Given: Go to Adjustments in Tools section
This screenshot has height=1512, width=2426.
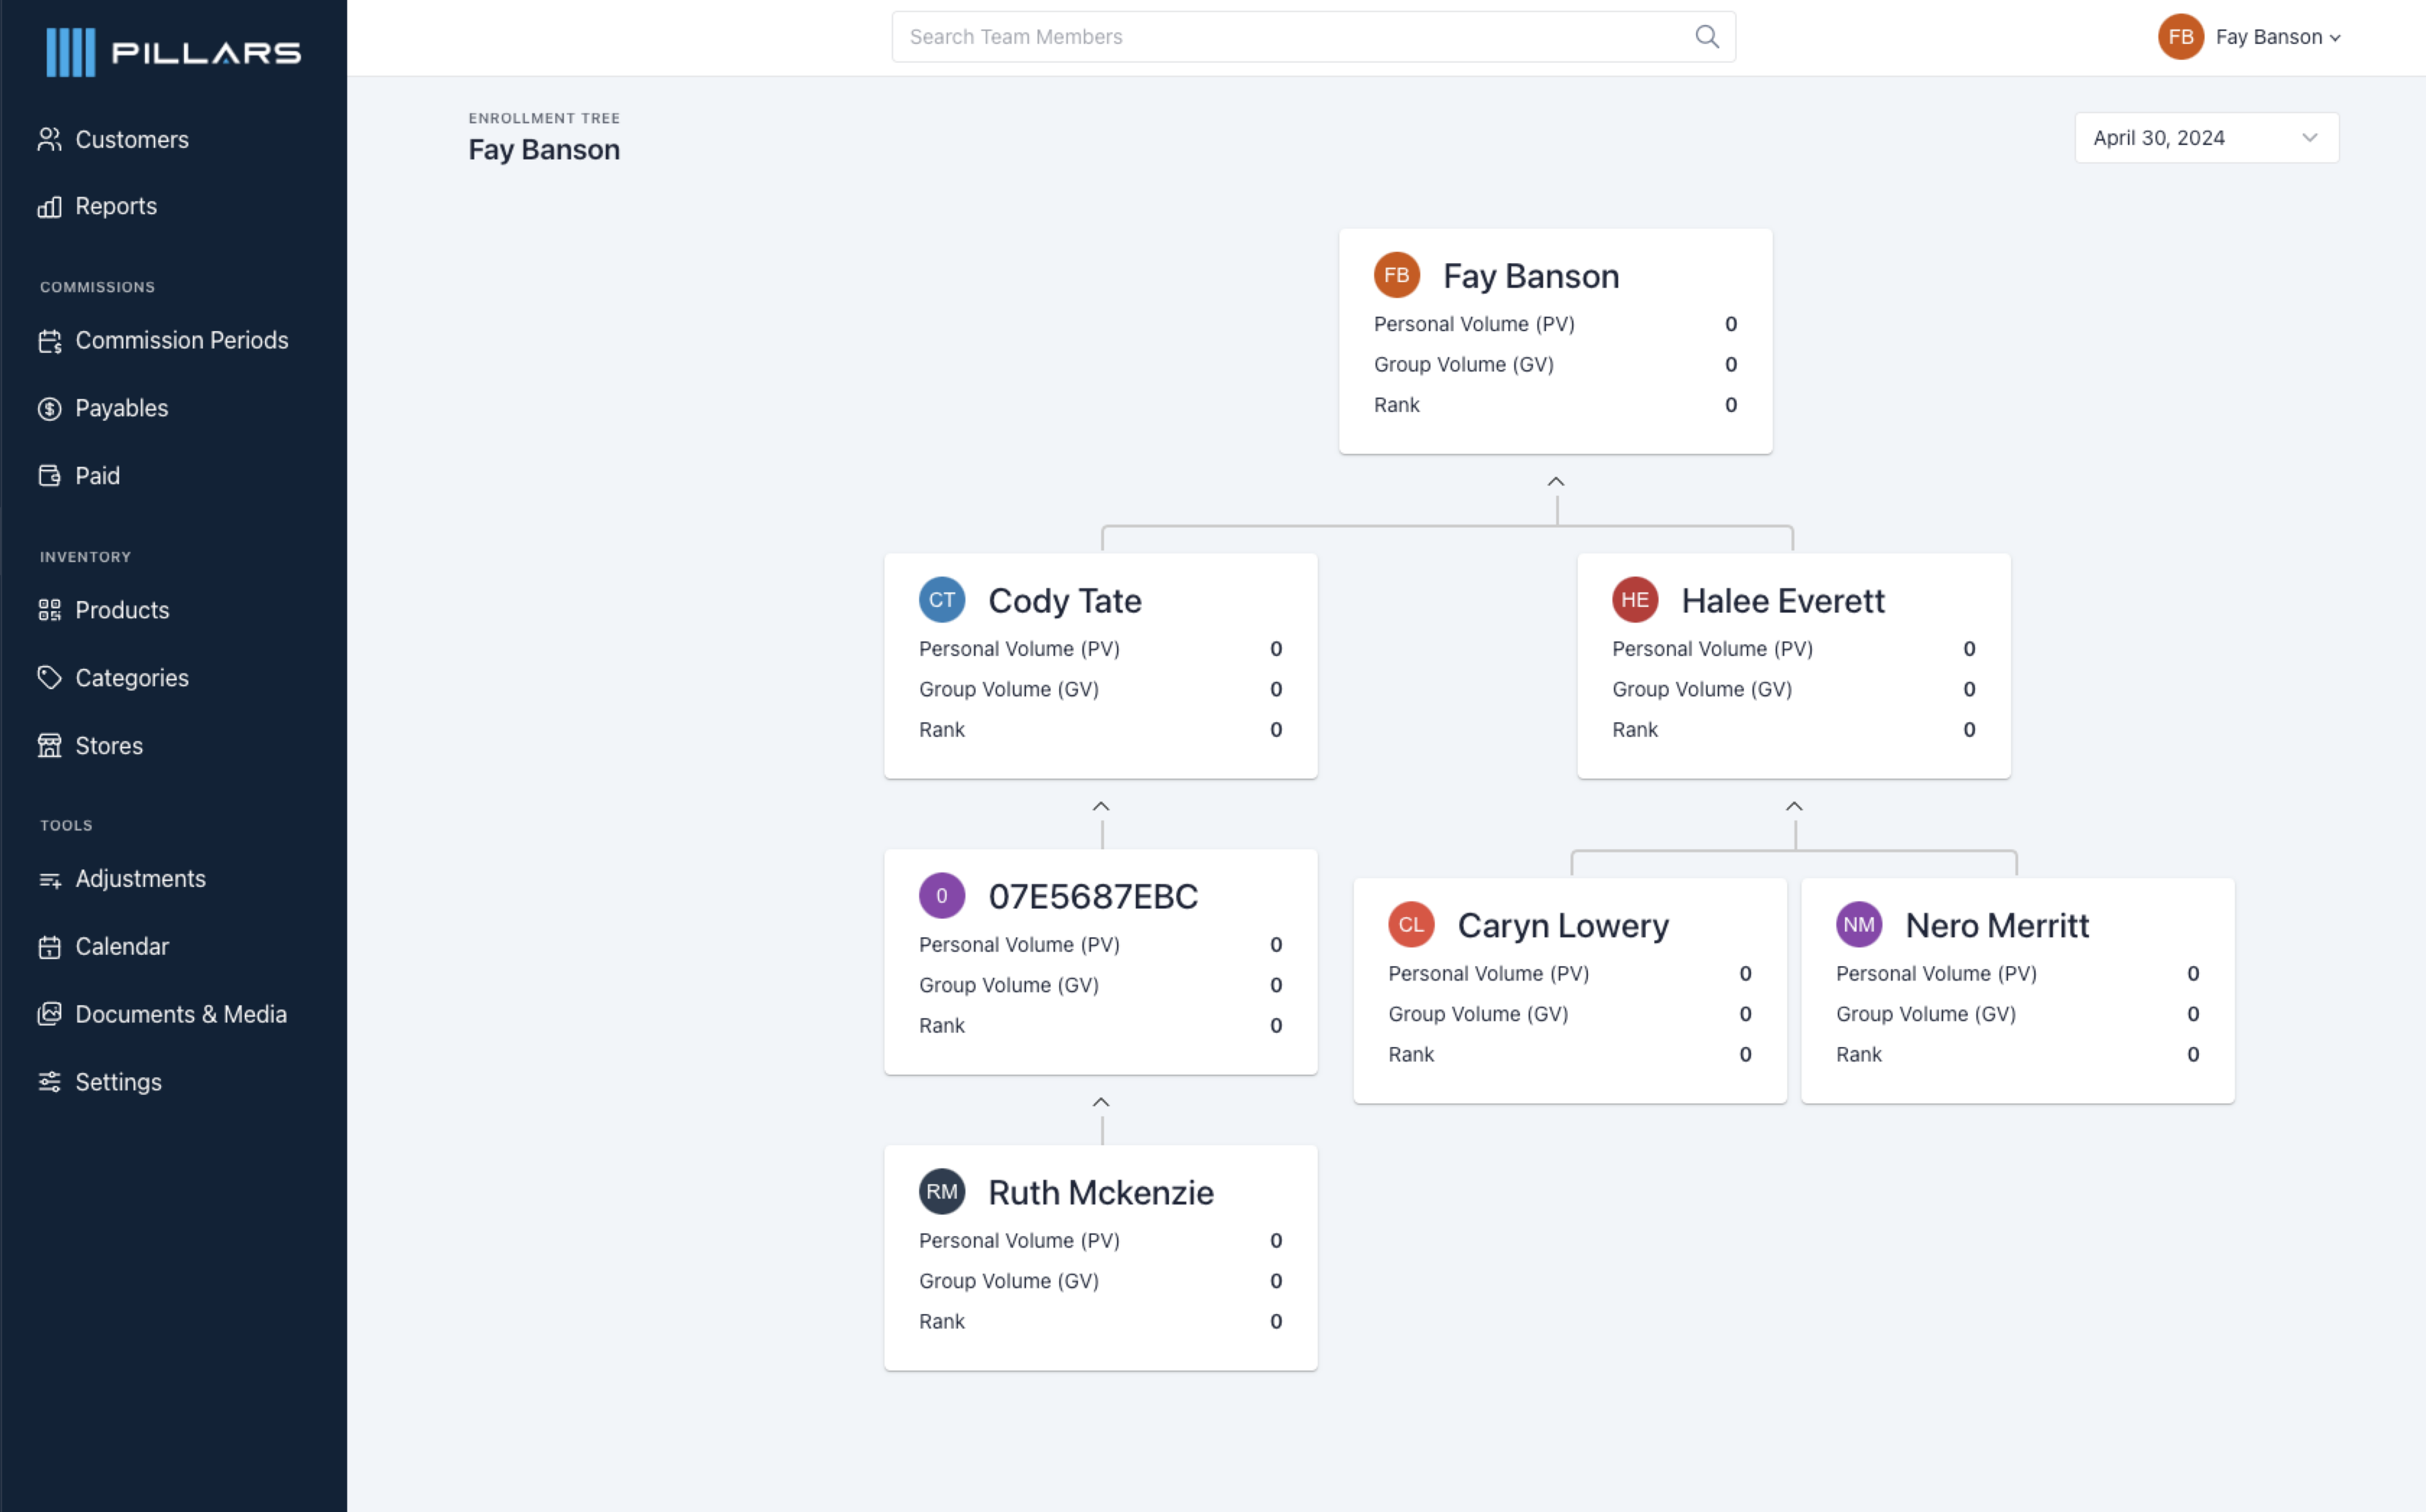Looking at the screenshot, I should [x=140, y=879].
